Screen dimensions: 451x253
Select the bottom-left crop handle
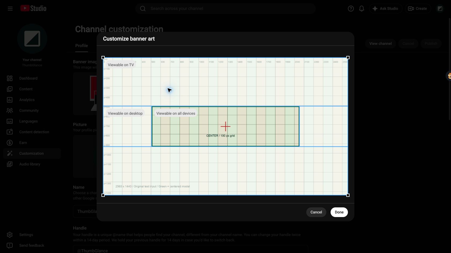(x=103, y=195)
